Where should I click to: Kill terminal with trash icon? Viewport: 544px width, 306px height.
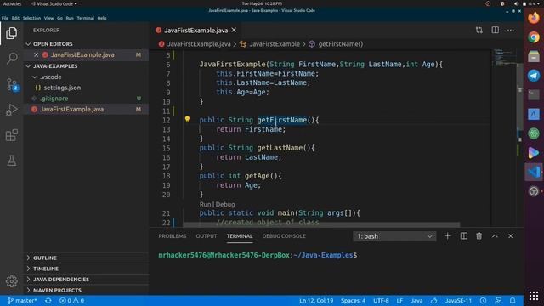pos(479,236)
